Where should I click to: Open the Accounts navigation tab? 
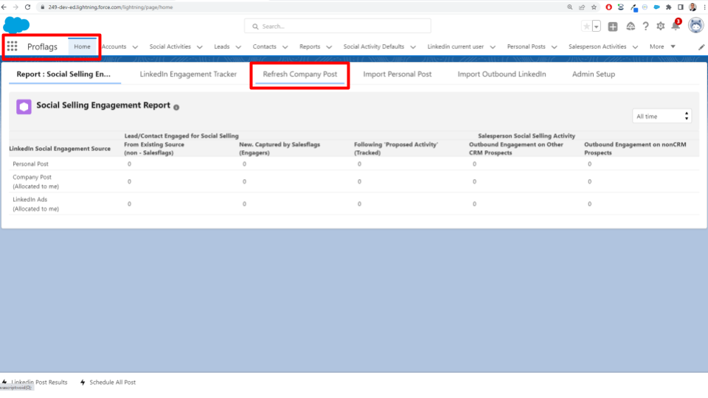coord(114,46)
